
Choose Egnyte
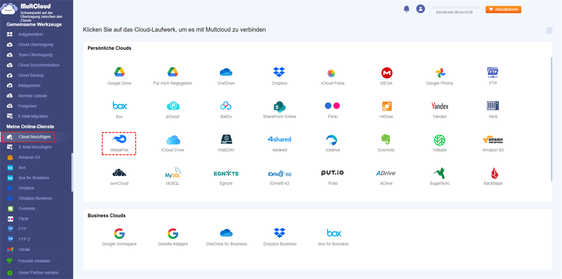[x=226, y=173]
